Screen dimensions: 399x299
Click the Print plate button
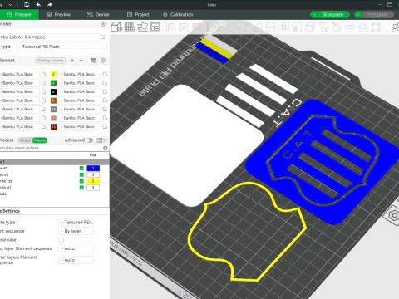click(x=377, y=15)
